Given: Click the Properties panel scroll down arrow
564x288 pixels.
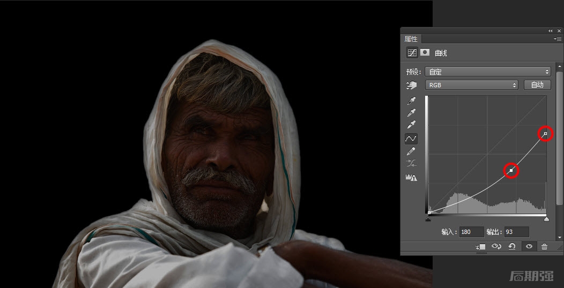Looking at the screenshot, I should tap(559, 237).
